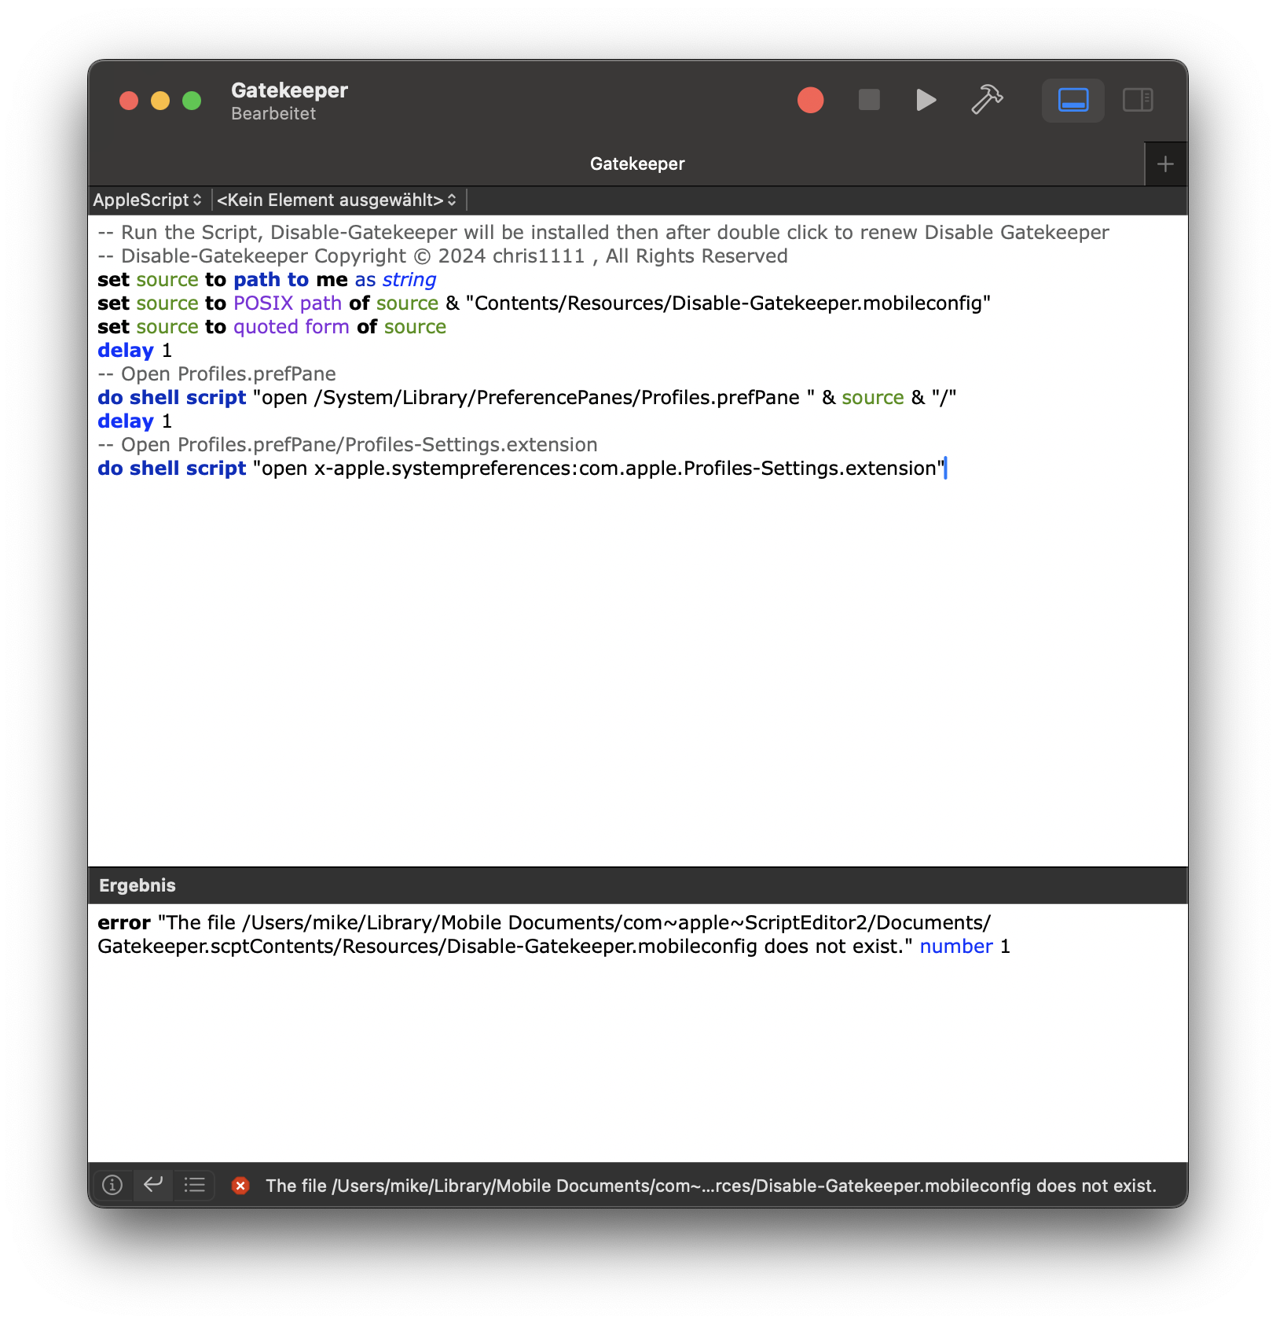
Task: Add a new tab with plus button
Action: tap(1166, 164)
